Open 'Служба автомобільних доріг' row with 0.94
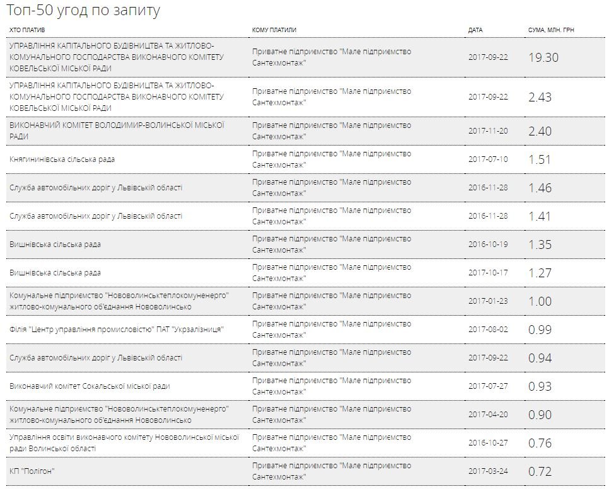Image resolution: width=609 pixels, height=489 pixels. coord(96,358)
